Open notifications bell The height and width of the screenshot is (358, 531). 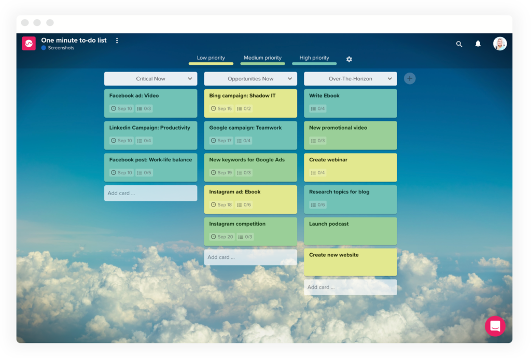(478, 44)
